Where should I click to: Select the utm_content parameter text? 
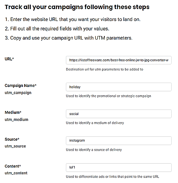pos(16,173)
